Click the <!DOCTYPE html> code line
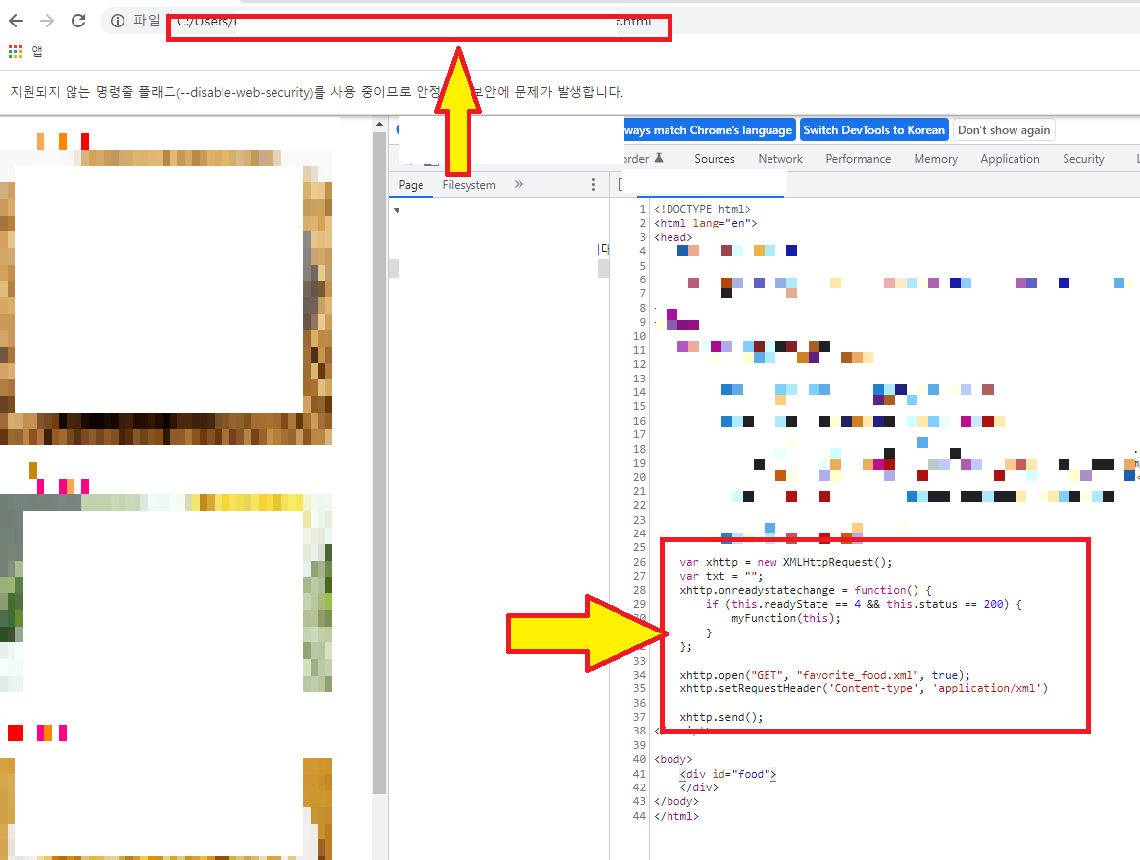The image size is (1140, 860). pos(702,209)
